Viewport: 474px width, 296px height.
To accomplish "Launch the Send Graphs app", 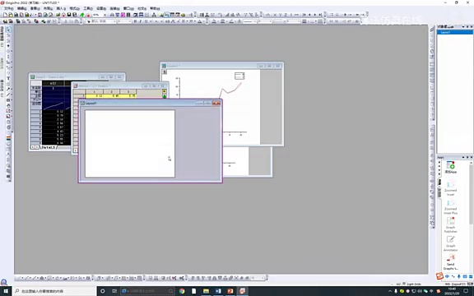I will point(450,262).
